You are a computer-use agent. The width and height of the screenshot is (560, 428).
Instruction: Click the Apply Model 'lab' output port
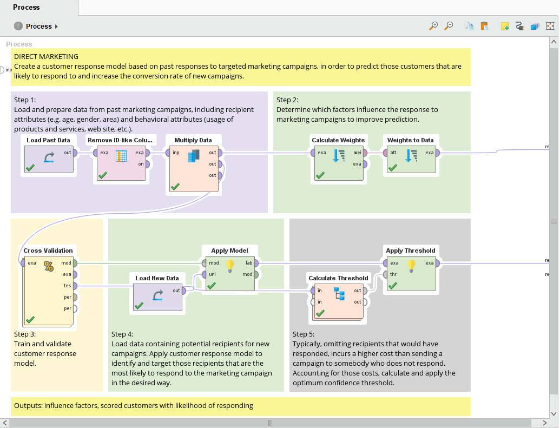256,264
